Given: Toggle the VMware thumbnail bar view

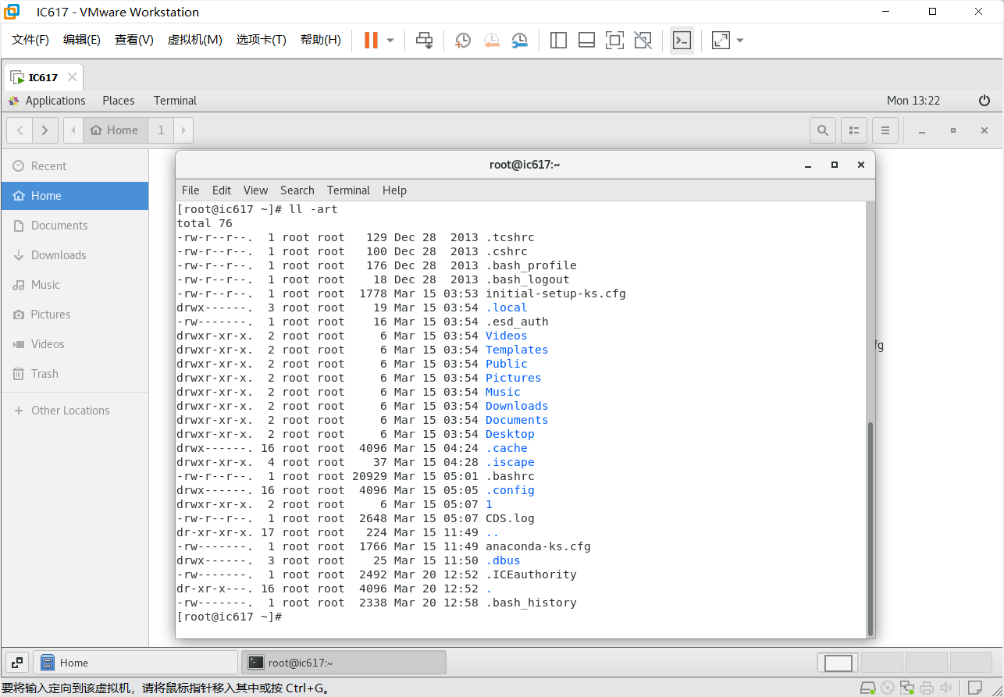Looking at the screenshot, I should click(586, 40).
